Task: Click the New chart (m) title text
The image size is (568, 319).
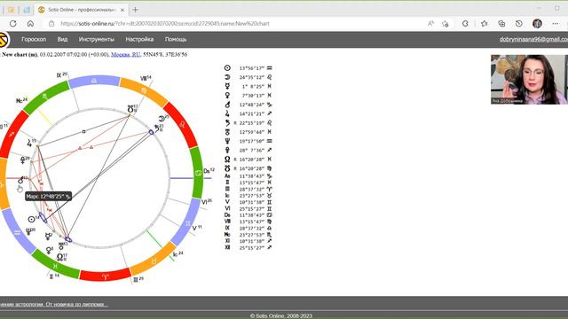Action: pos(20,54)
